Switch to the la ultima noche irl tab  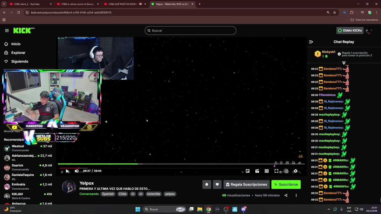[77, 4]
